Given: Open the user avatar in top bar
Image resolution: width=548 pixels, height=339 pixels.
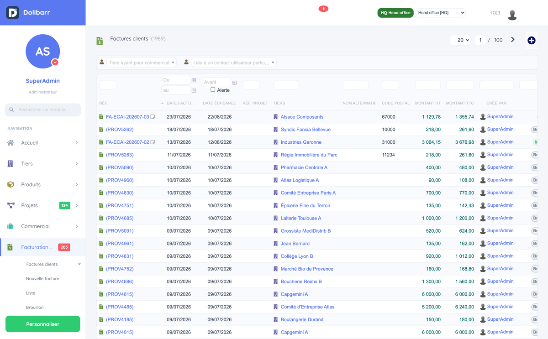Looking at the screenshot, I should tap(512, 15).
